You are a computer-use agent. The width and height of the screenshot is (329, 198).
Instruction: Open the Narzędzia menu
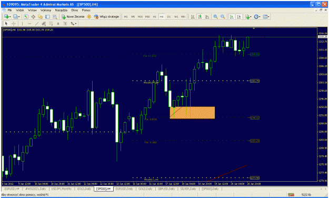(61, 10)
